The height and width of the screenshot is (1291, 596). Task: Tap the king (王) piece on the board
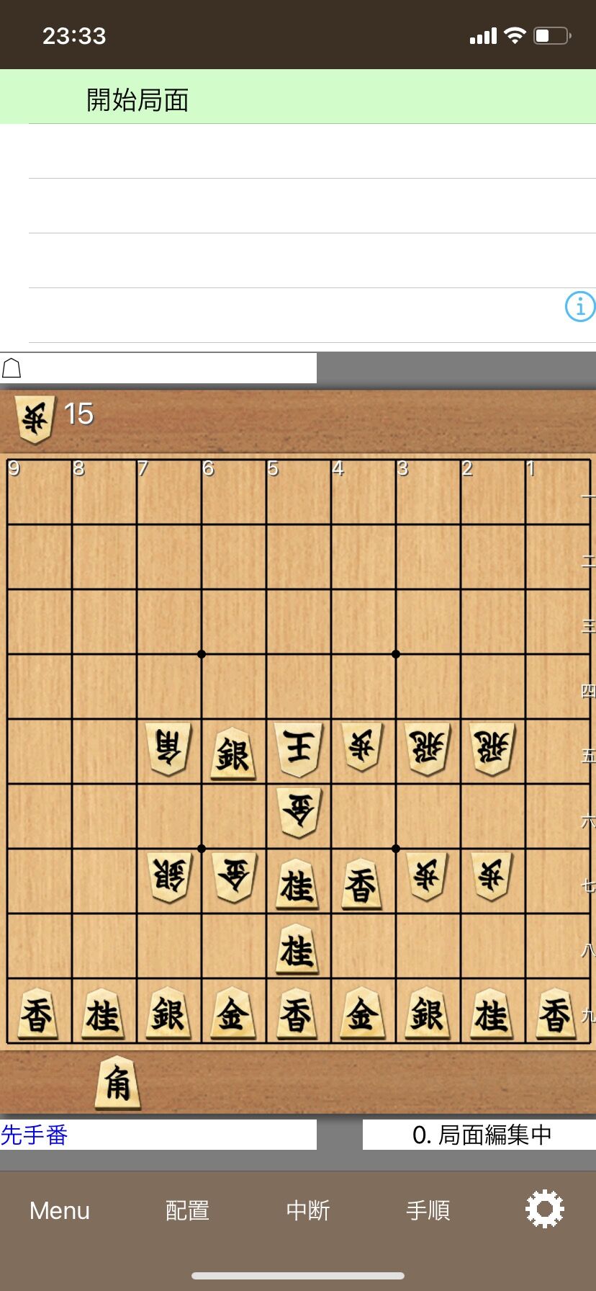pos(298,750)
